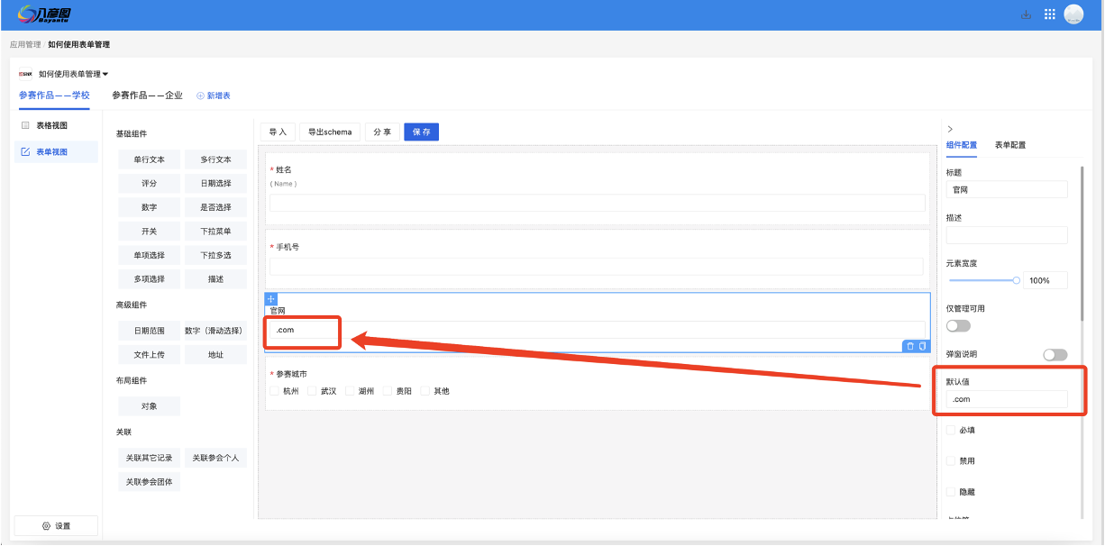This screenshot has height=546, width=1105.
Task: Open 表单视图 in the sidebar
Action: pyautogui.click(x=56, y=152)
